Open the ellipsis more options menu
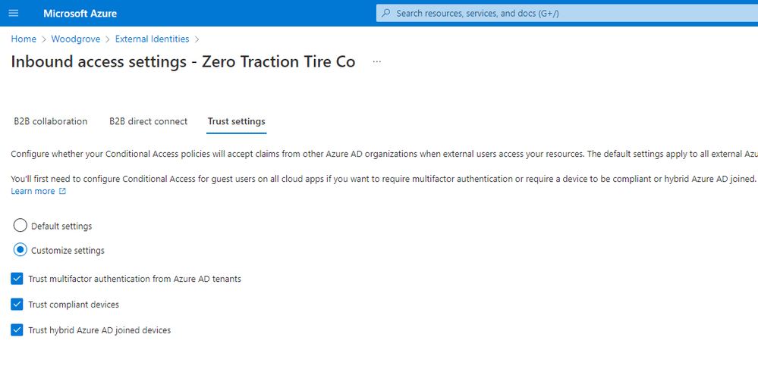 coord(377,62)
